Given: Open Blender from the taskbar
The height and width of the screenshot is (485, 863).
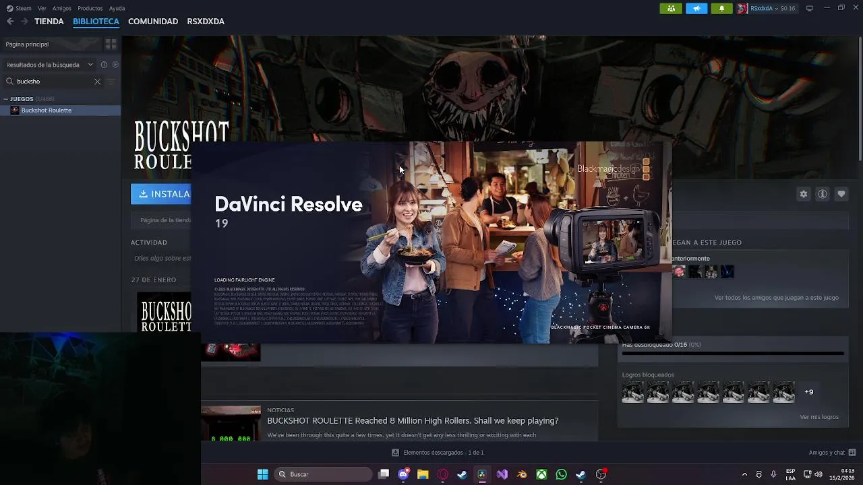Looking at the screenshot, I should coord(522,474).
